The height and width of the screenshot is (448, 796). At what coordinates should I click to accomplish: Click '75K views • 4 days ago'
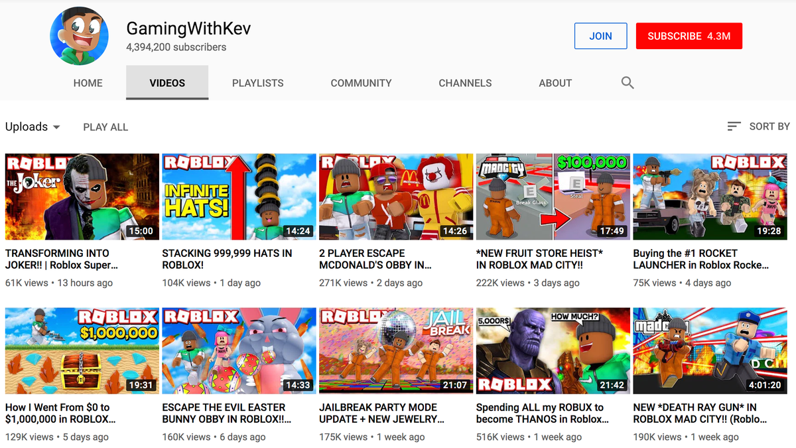point(682,283)
